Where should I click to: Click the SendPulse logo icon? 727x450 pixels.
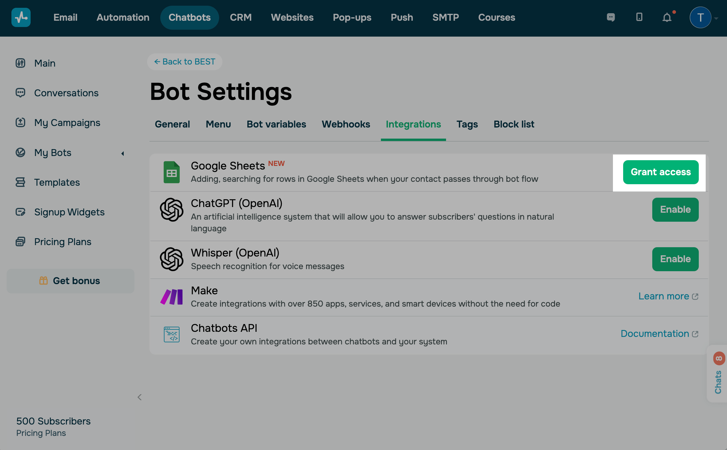[21, 17]
